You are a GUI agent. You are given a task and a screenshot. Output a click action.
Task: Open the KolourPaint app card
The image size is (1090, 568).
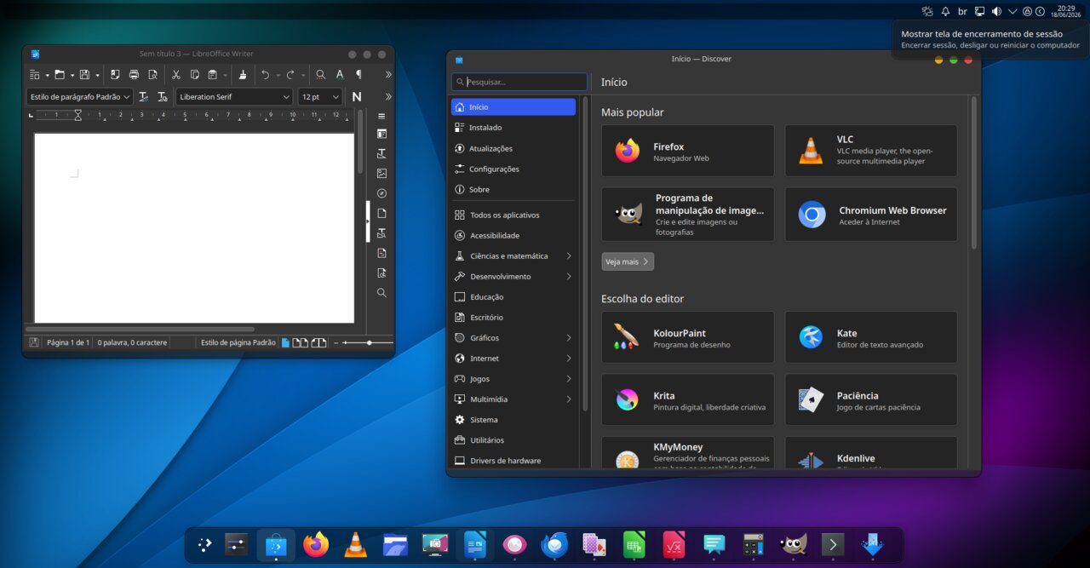coord(688,337)
